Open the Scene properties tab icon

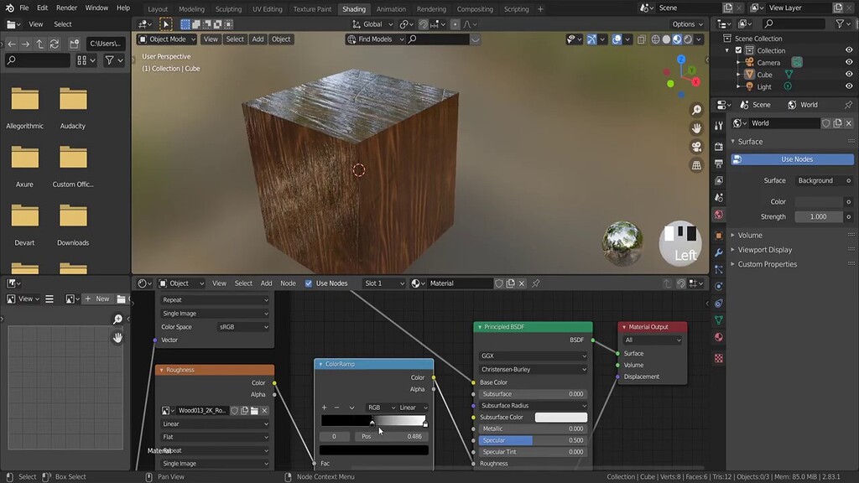719,197
